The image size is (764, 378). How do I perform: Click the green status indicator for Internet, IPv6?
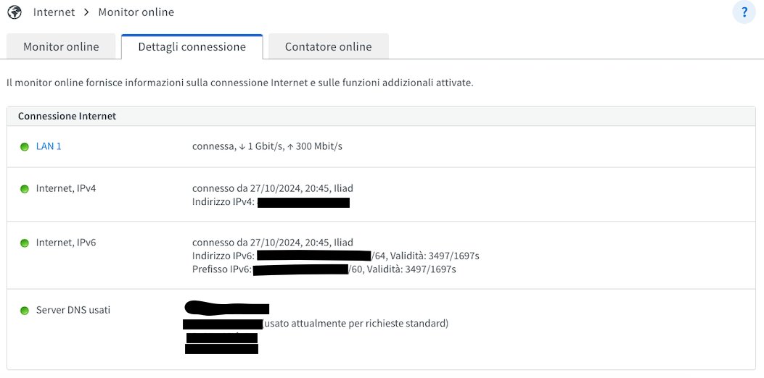tap(25, 243)
